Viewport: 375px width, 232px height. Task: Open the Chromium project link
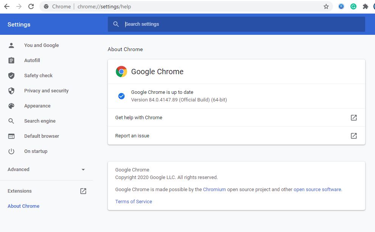(x=214, y=189)
